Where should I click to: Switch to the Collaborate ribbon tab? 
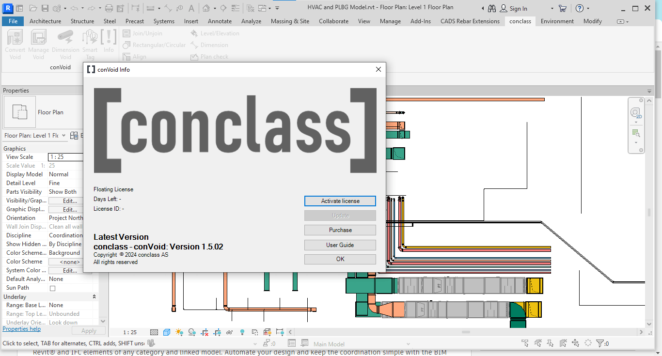click(333, 21)
